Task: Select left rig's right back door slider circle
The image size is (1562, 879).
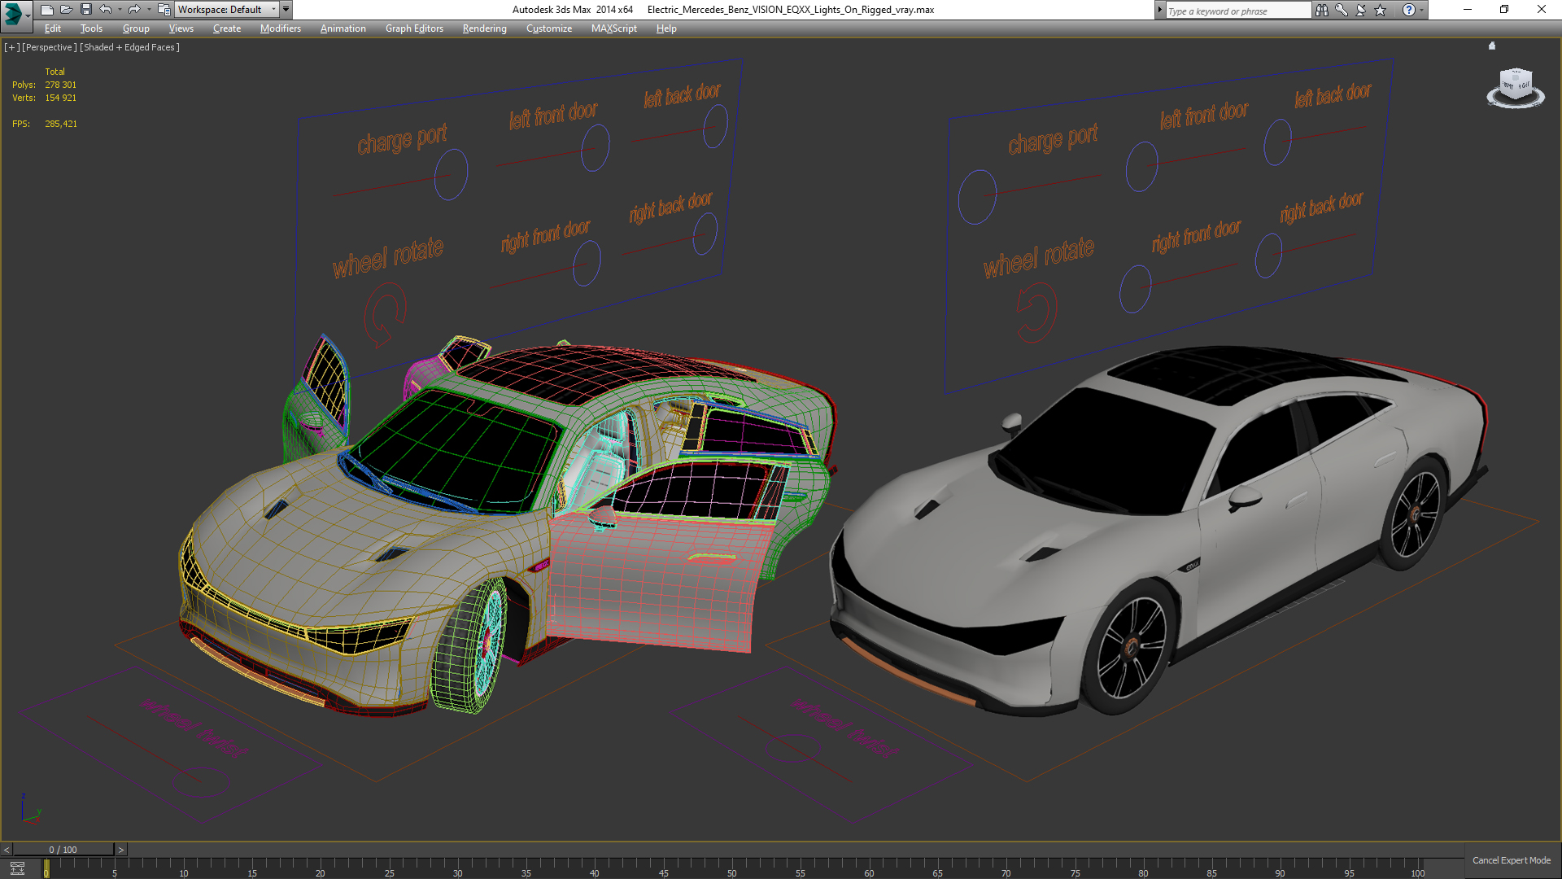Action: (705, 234)
